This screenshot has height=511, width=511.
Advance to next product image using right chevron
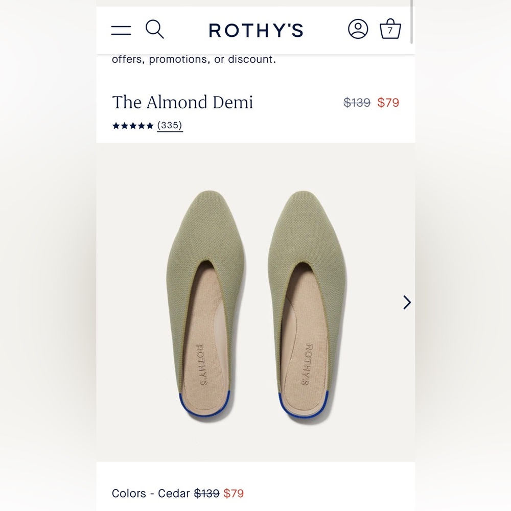(x=406, y=303)
